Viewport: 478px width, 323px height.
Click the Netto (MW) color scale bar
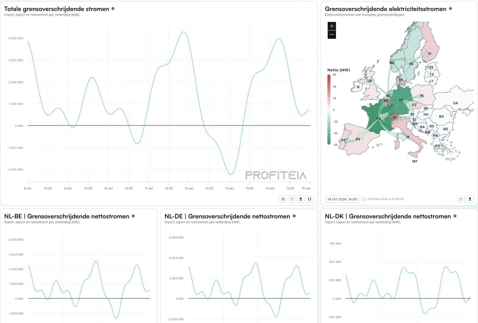pos(329,109)
